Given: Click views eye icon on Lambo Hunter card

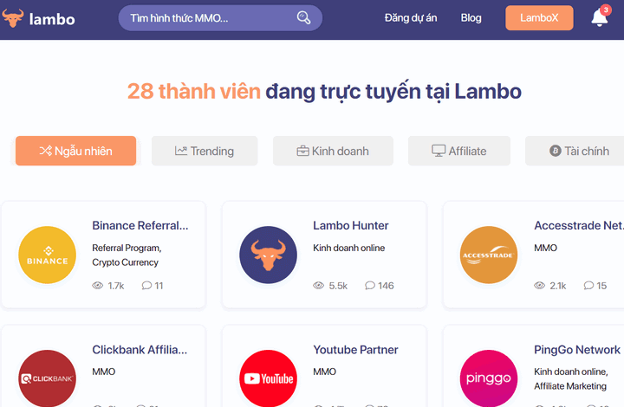Looking at the screenshot, I should pos(318,286).
